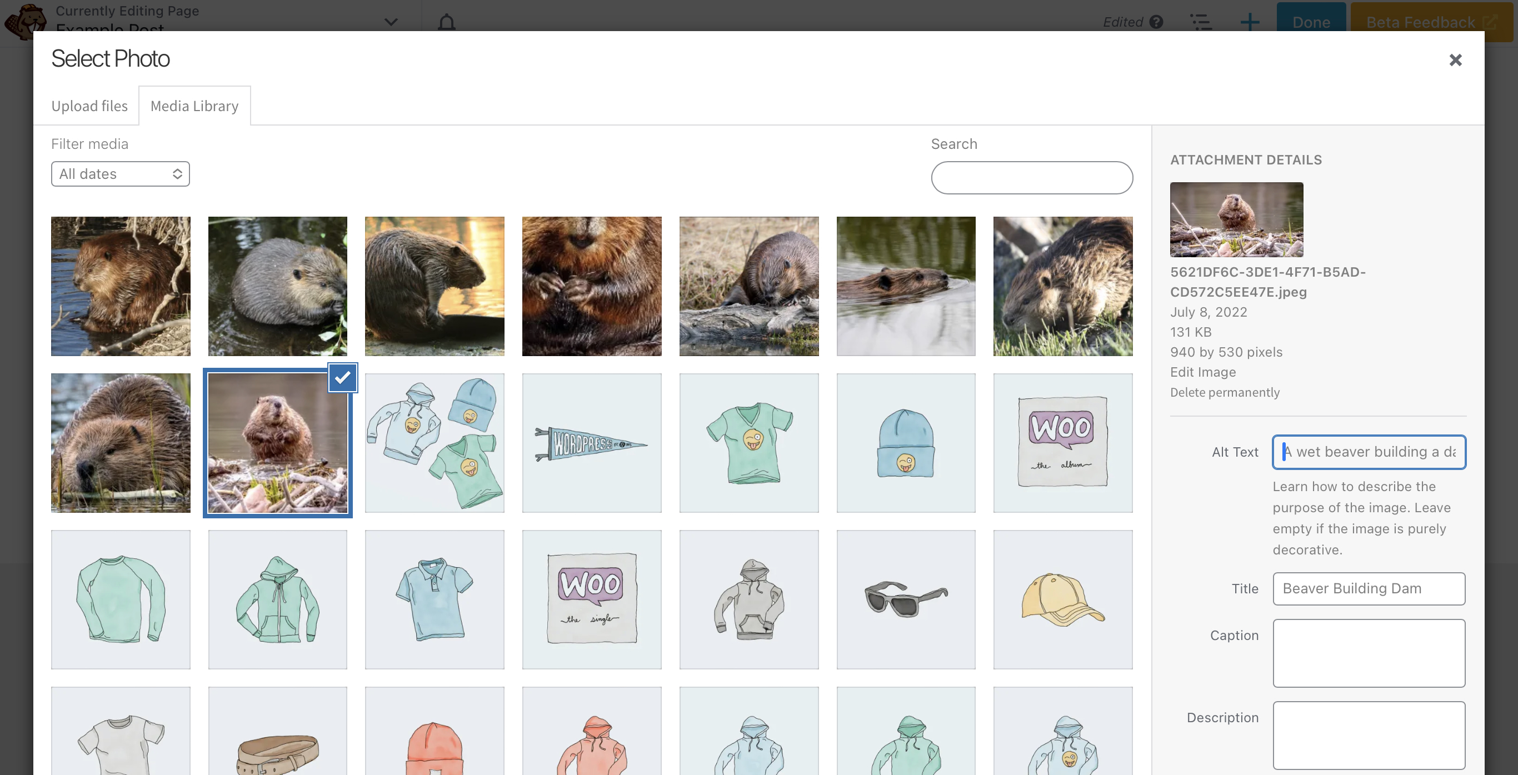Click the Done button
This screenshot has height=775, width=1518.
click(1311, 21)
